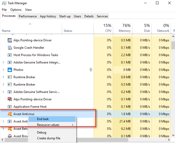Sort processes by Network column
Viewport: 175px width, 143px height.
[x=161, y=28]
